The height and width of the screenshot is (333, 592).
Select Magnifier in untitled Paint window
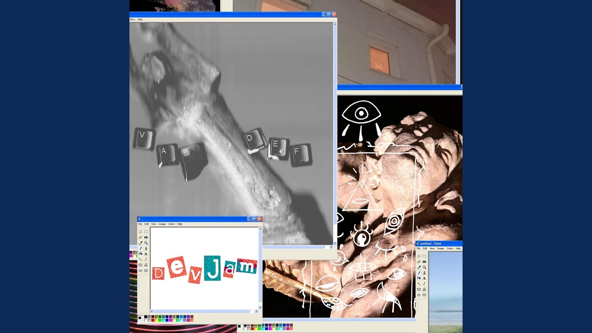pos(425,267)
